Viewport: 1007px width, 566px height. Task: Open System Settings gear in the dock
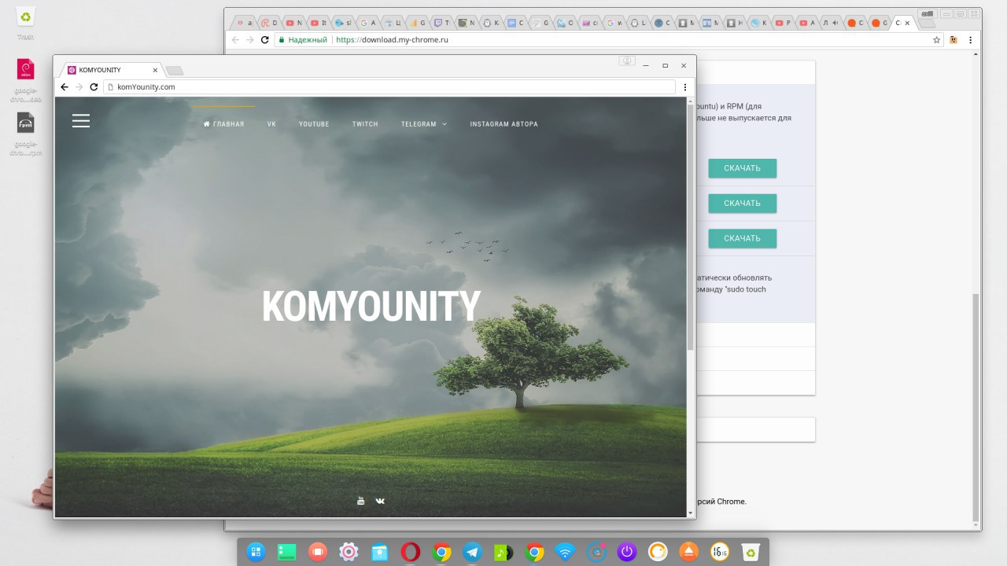[x=349, y=552]
